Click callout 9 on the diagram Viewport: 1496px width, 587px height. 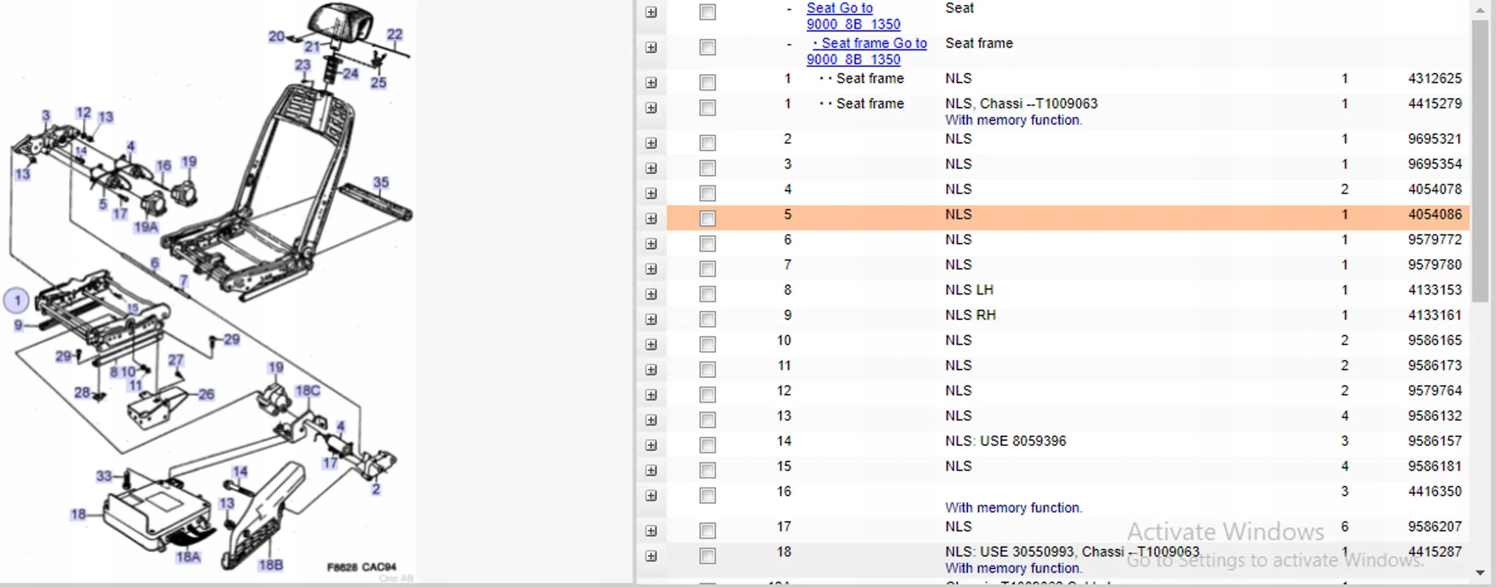pos(19,325)
